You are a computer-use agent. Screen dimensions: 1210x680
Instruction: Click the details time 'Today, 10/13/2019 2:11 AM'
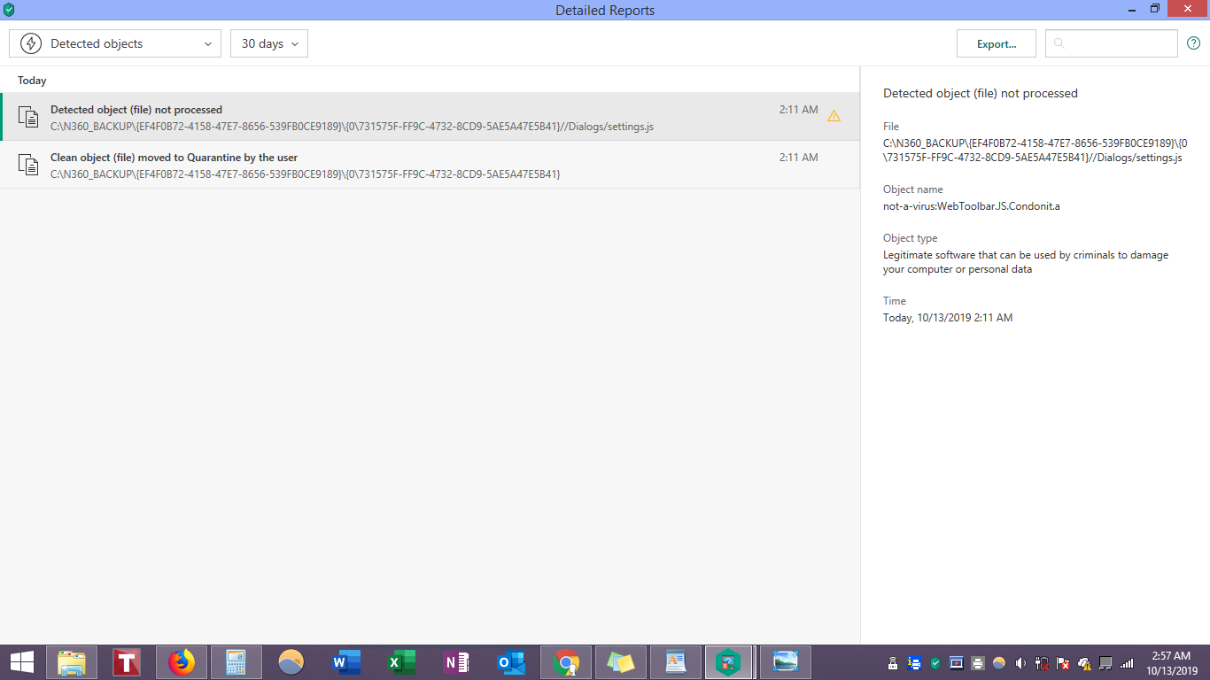pyautogui.click(x=948, y=318)
